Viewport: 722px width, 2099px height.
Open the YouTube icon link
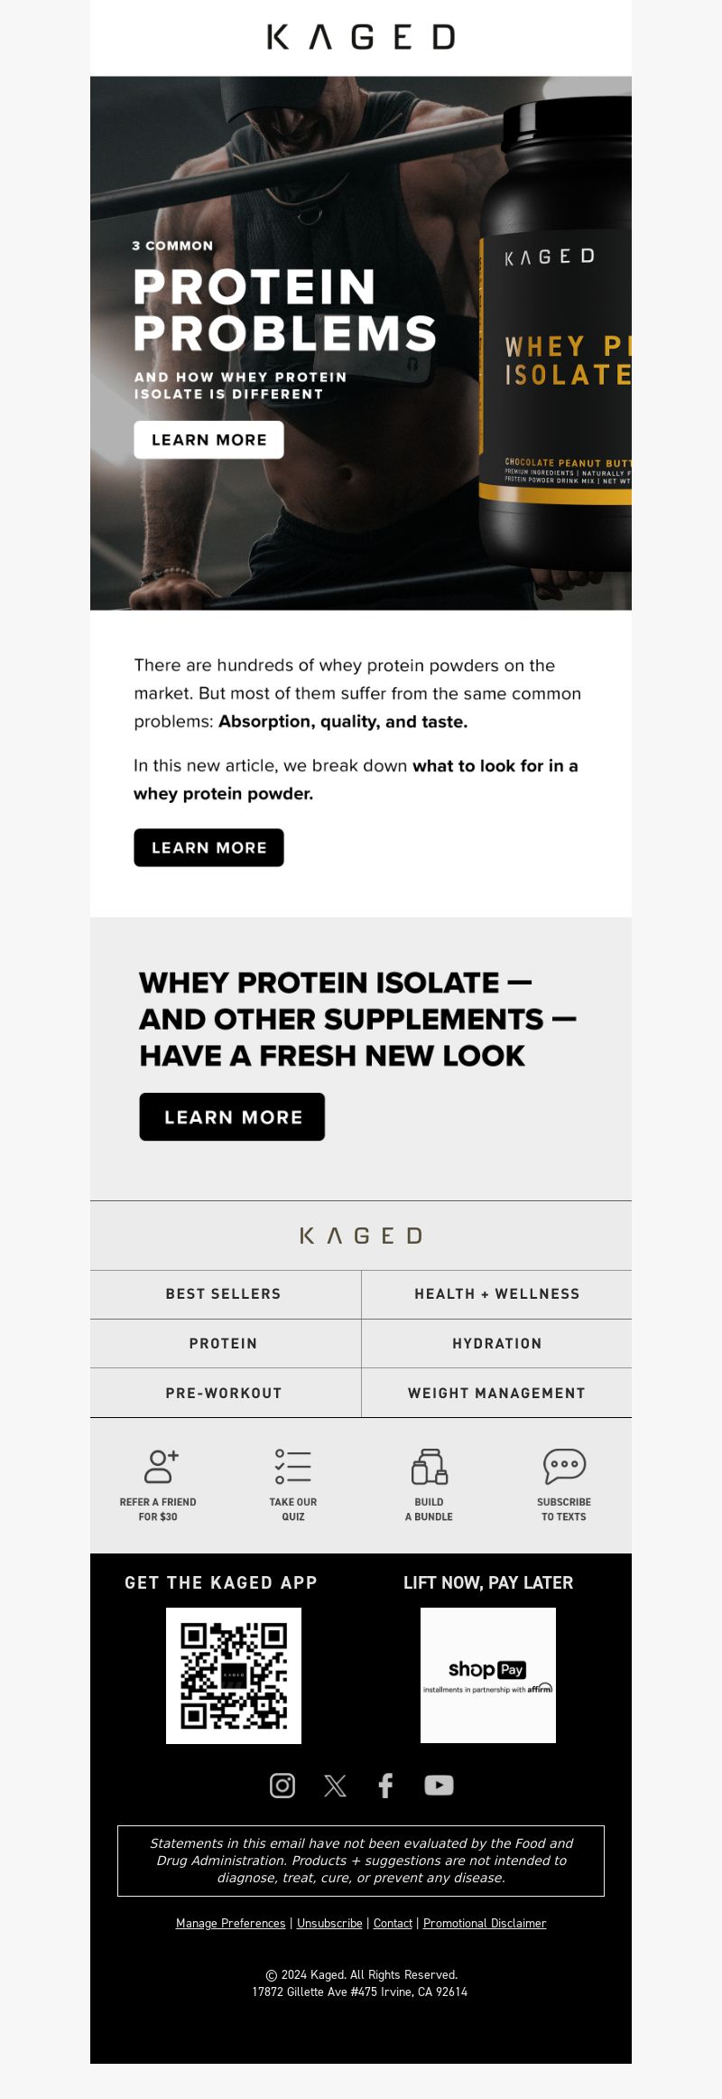pyautogui.click(x=440, y=1786)
